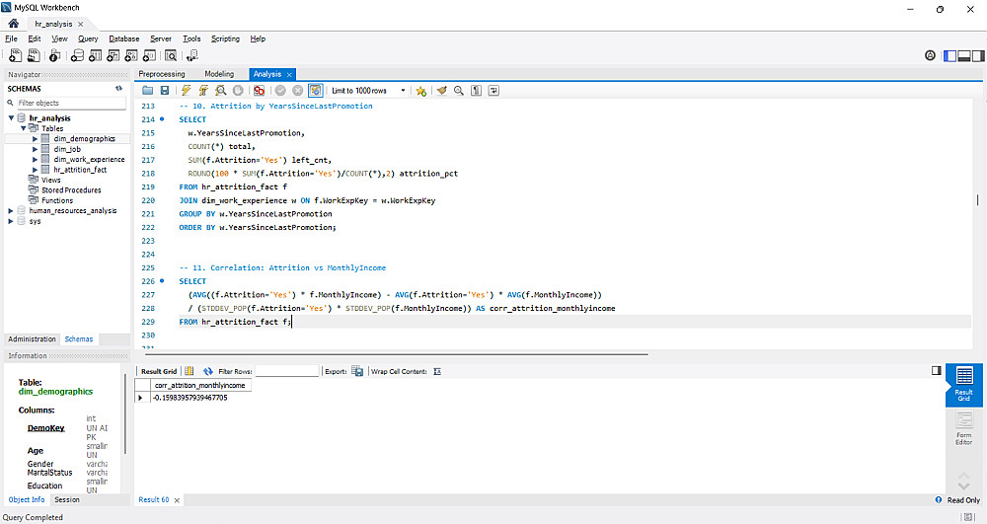Expand the dim_job table node
The image size is (987, 524).
click(36, 149)
